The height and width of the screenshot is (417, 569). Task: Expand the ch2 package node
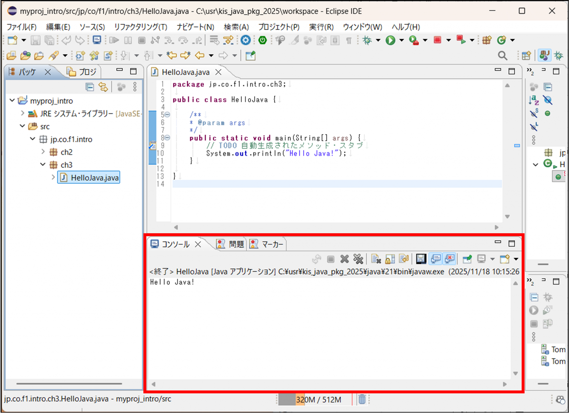(x=43, y=152)
